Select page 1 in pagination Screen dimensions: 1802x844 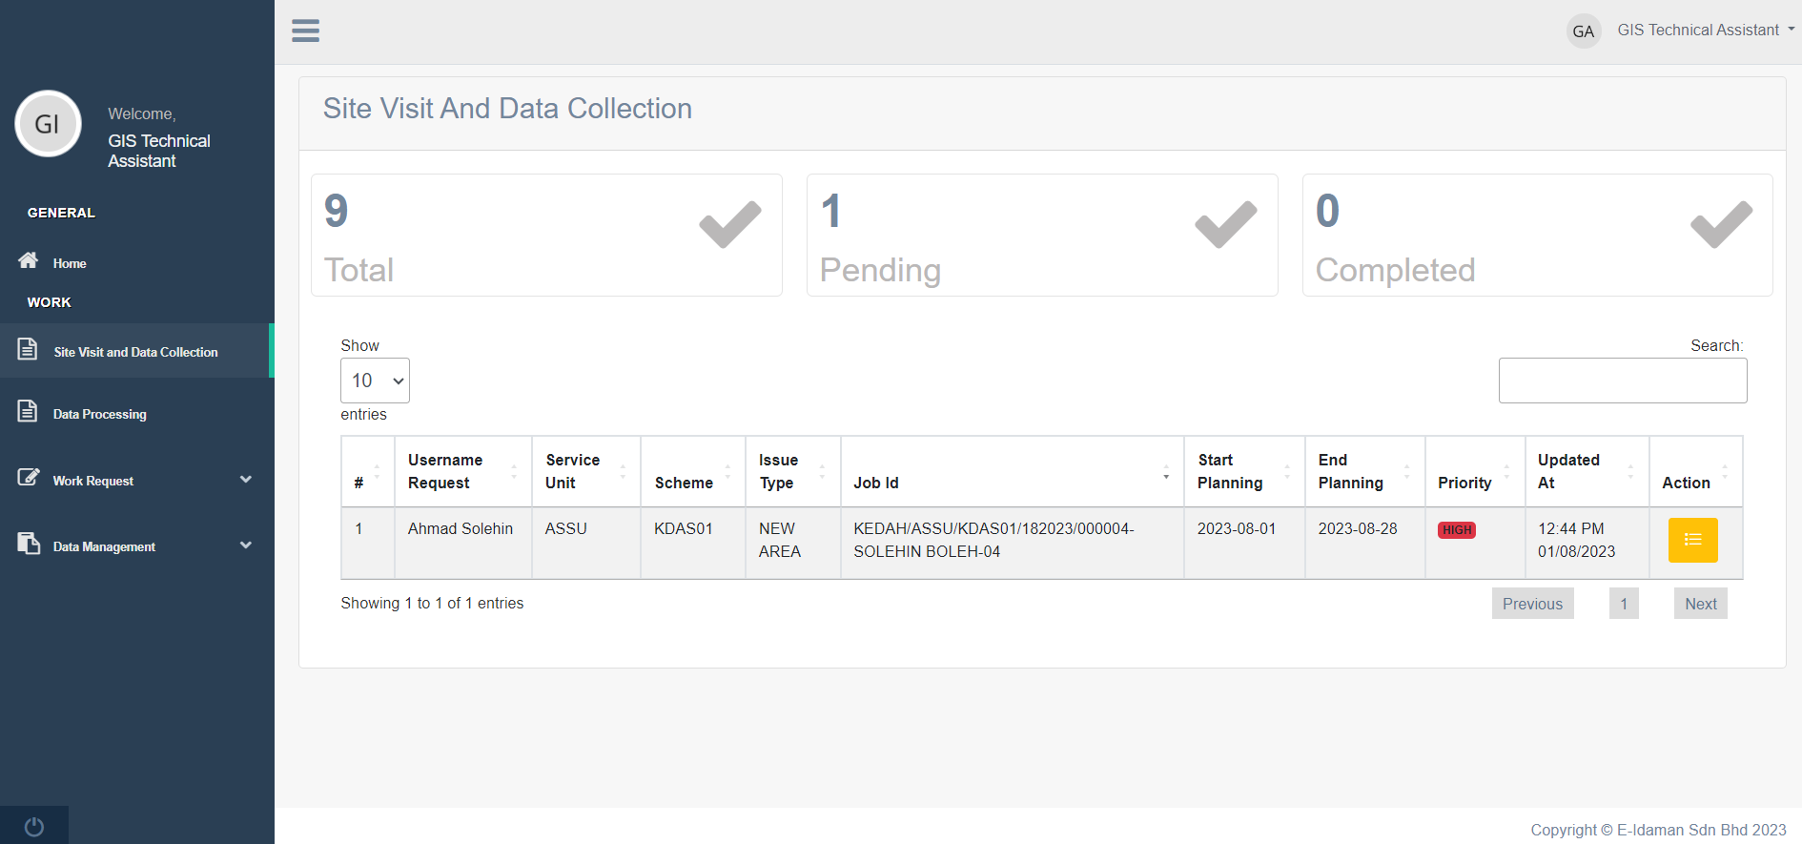[1624, 604]
